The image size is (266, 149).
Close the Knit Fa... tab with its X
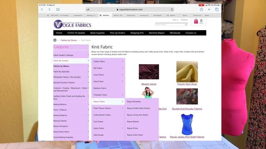tap(101, 15)
